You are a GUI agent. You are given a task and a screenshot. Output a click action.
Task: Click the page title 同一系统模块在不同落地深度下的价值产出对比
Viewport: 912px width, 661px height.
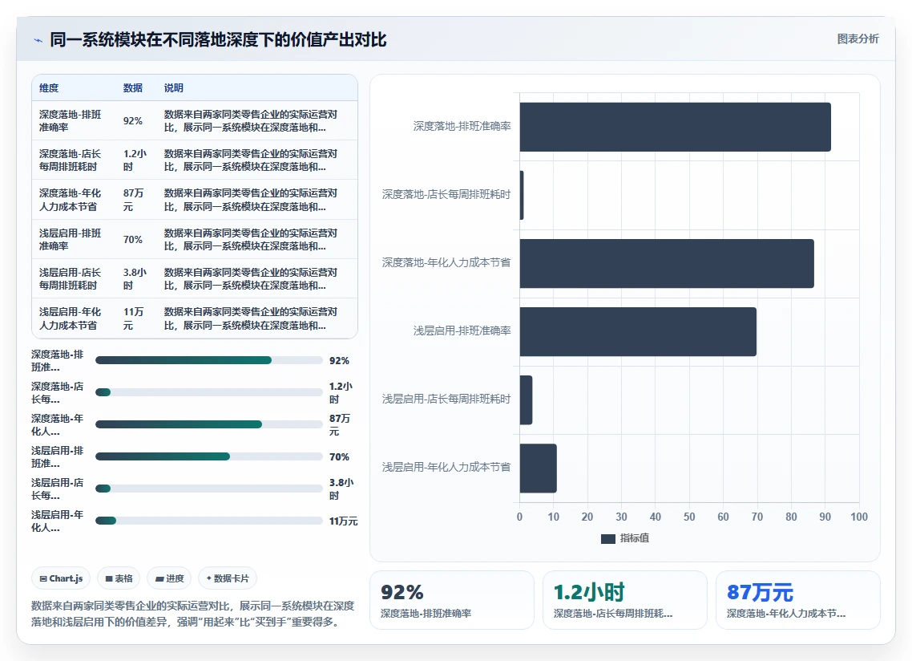pos(218,39)
